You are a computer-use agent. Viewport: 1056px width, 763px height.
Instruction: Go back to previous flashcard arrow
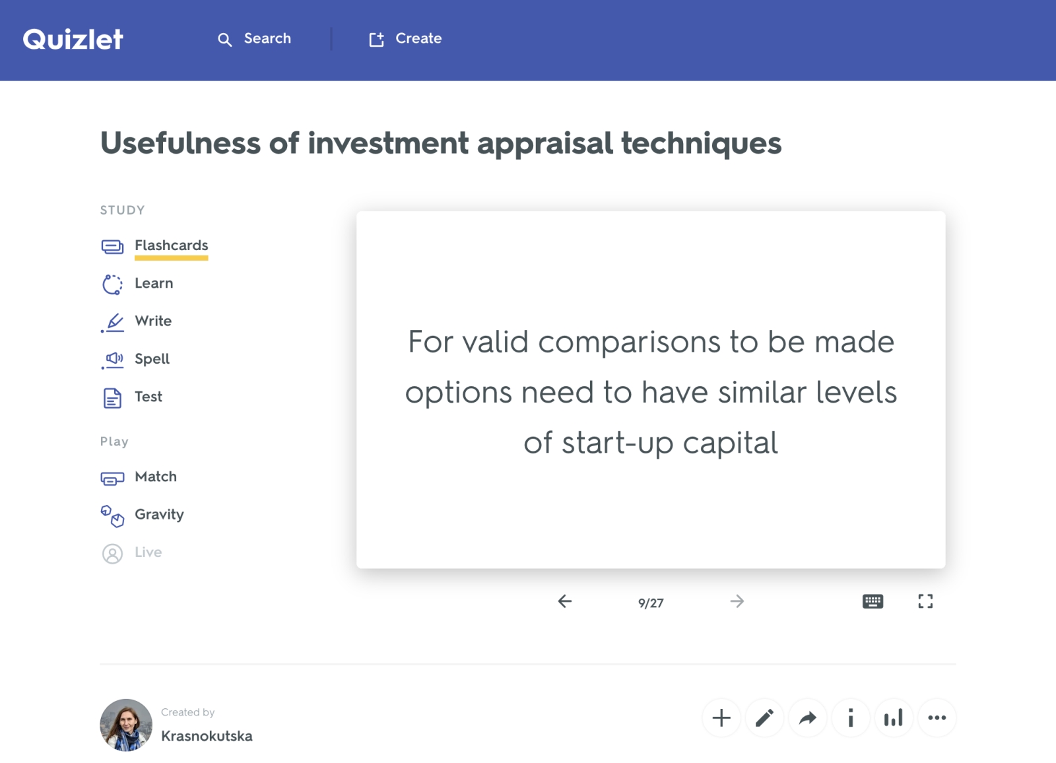[565, 601]
